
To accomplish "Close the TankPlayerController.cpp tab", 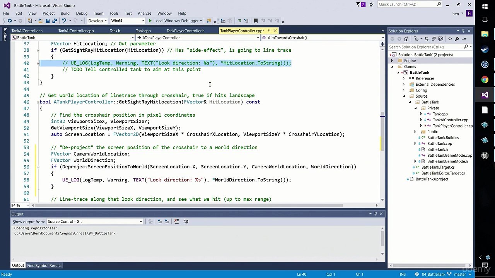I will coord(275,31).
